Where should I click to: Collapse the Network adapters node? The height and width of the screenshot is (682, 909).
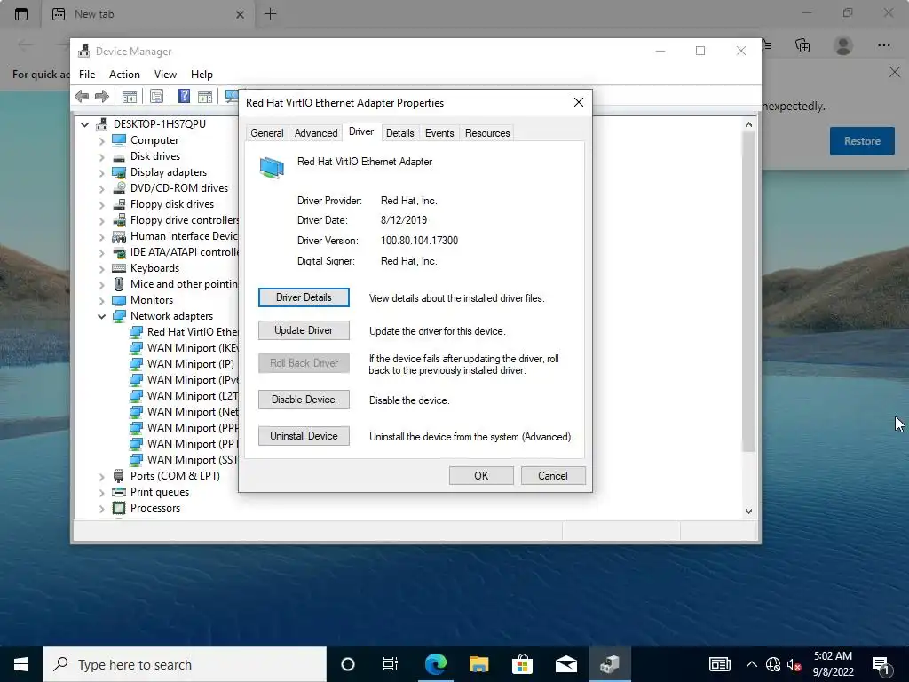coord(101,316)
